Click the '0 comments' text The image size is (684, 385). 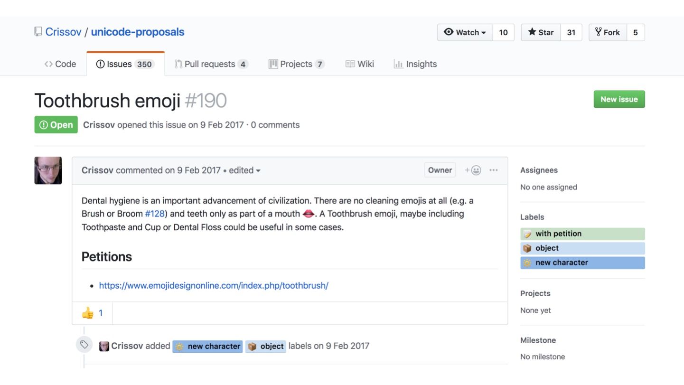coord(275,125)
